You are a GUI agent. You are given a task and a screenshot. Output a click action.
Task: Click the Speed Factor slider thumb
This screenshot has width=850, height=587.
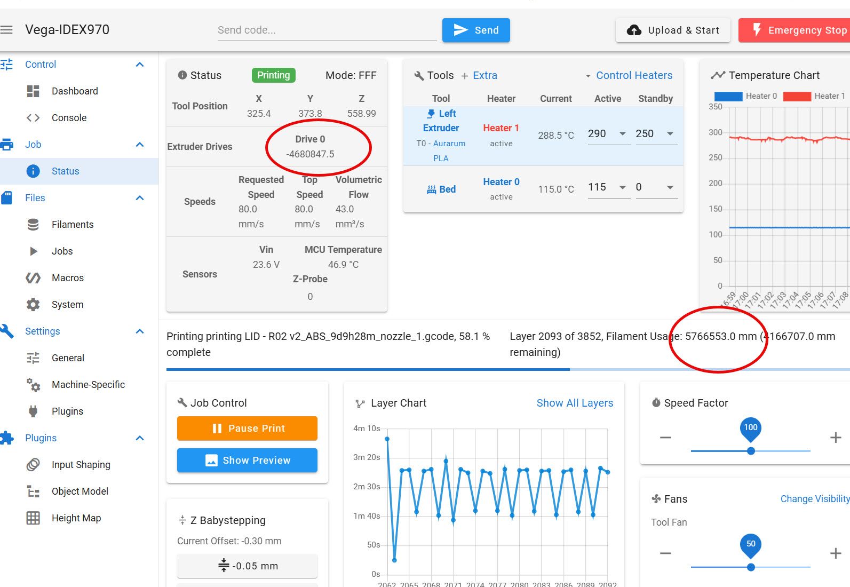[751, 451]
